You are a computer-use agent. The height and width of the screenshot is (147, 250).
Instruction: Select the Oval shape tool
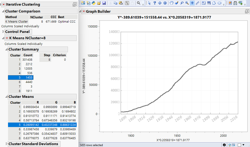[x=219, y=3]
